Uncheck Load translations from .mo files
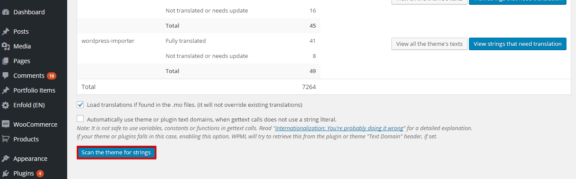The image size is (576, 179). click(80, 105)
